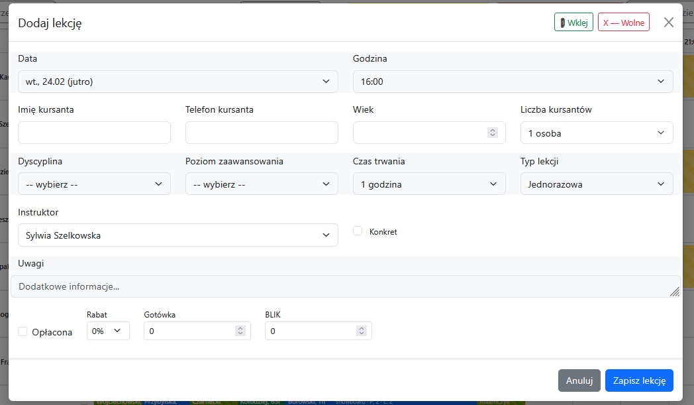Click the Uwagi text area
This screenshot has height=405, width=694.
click(344, 286)
